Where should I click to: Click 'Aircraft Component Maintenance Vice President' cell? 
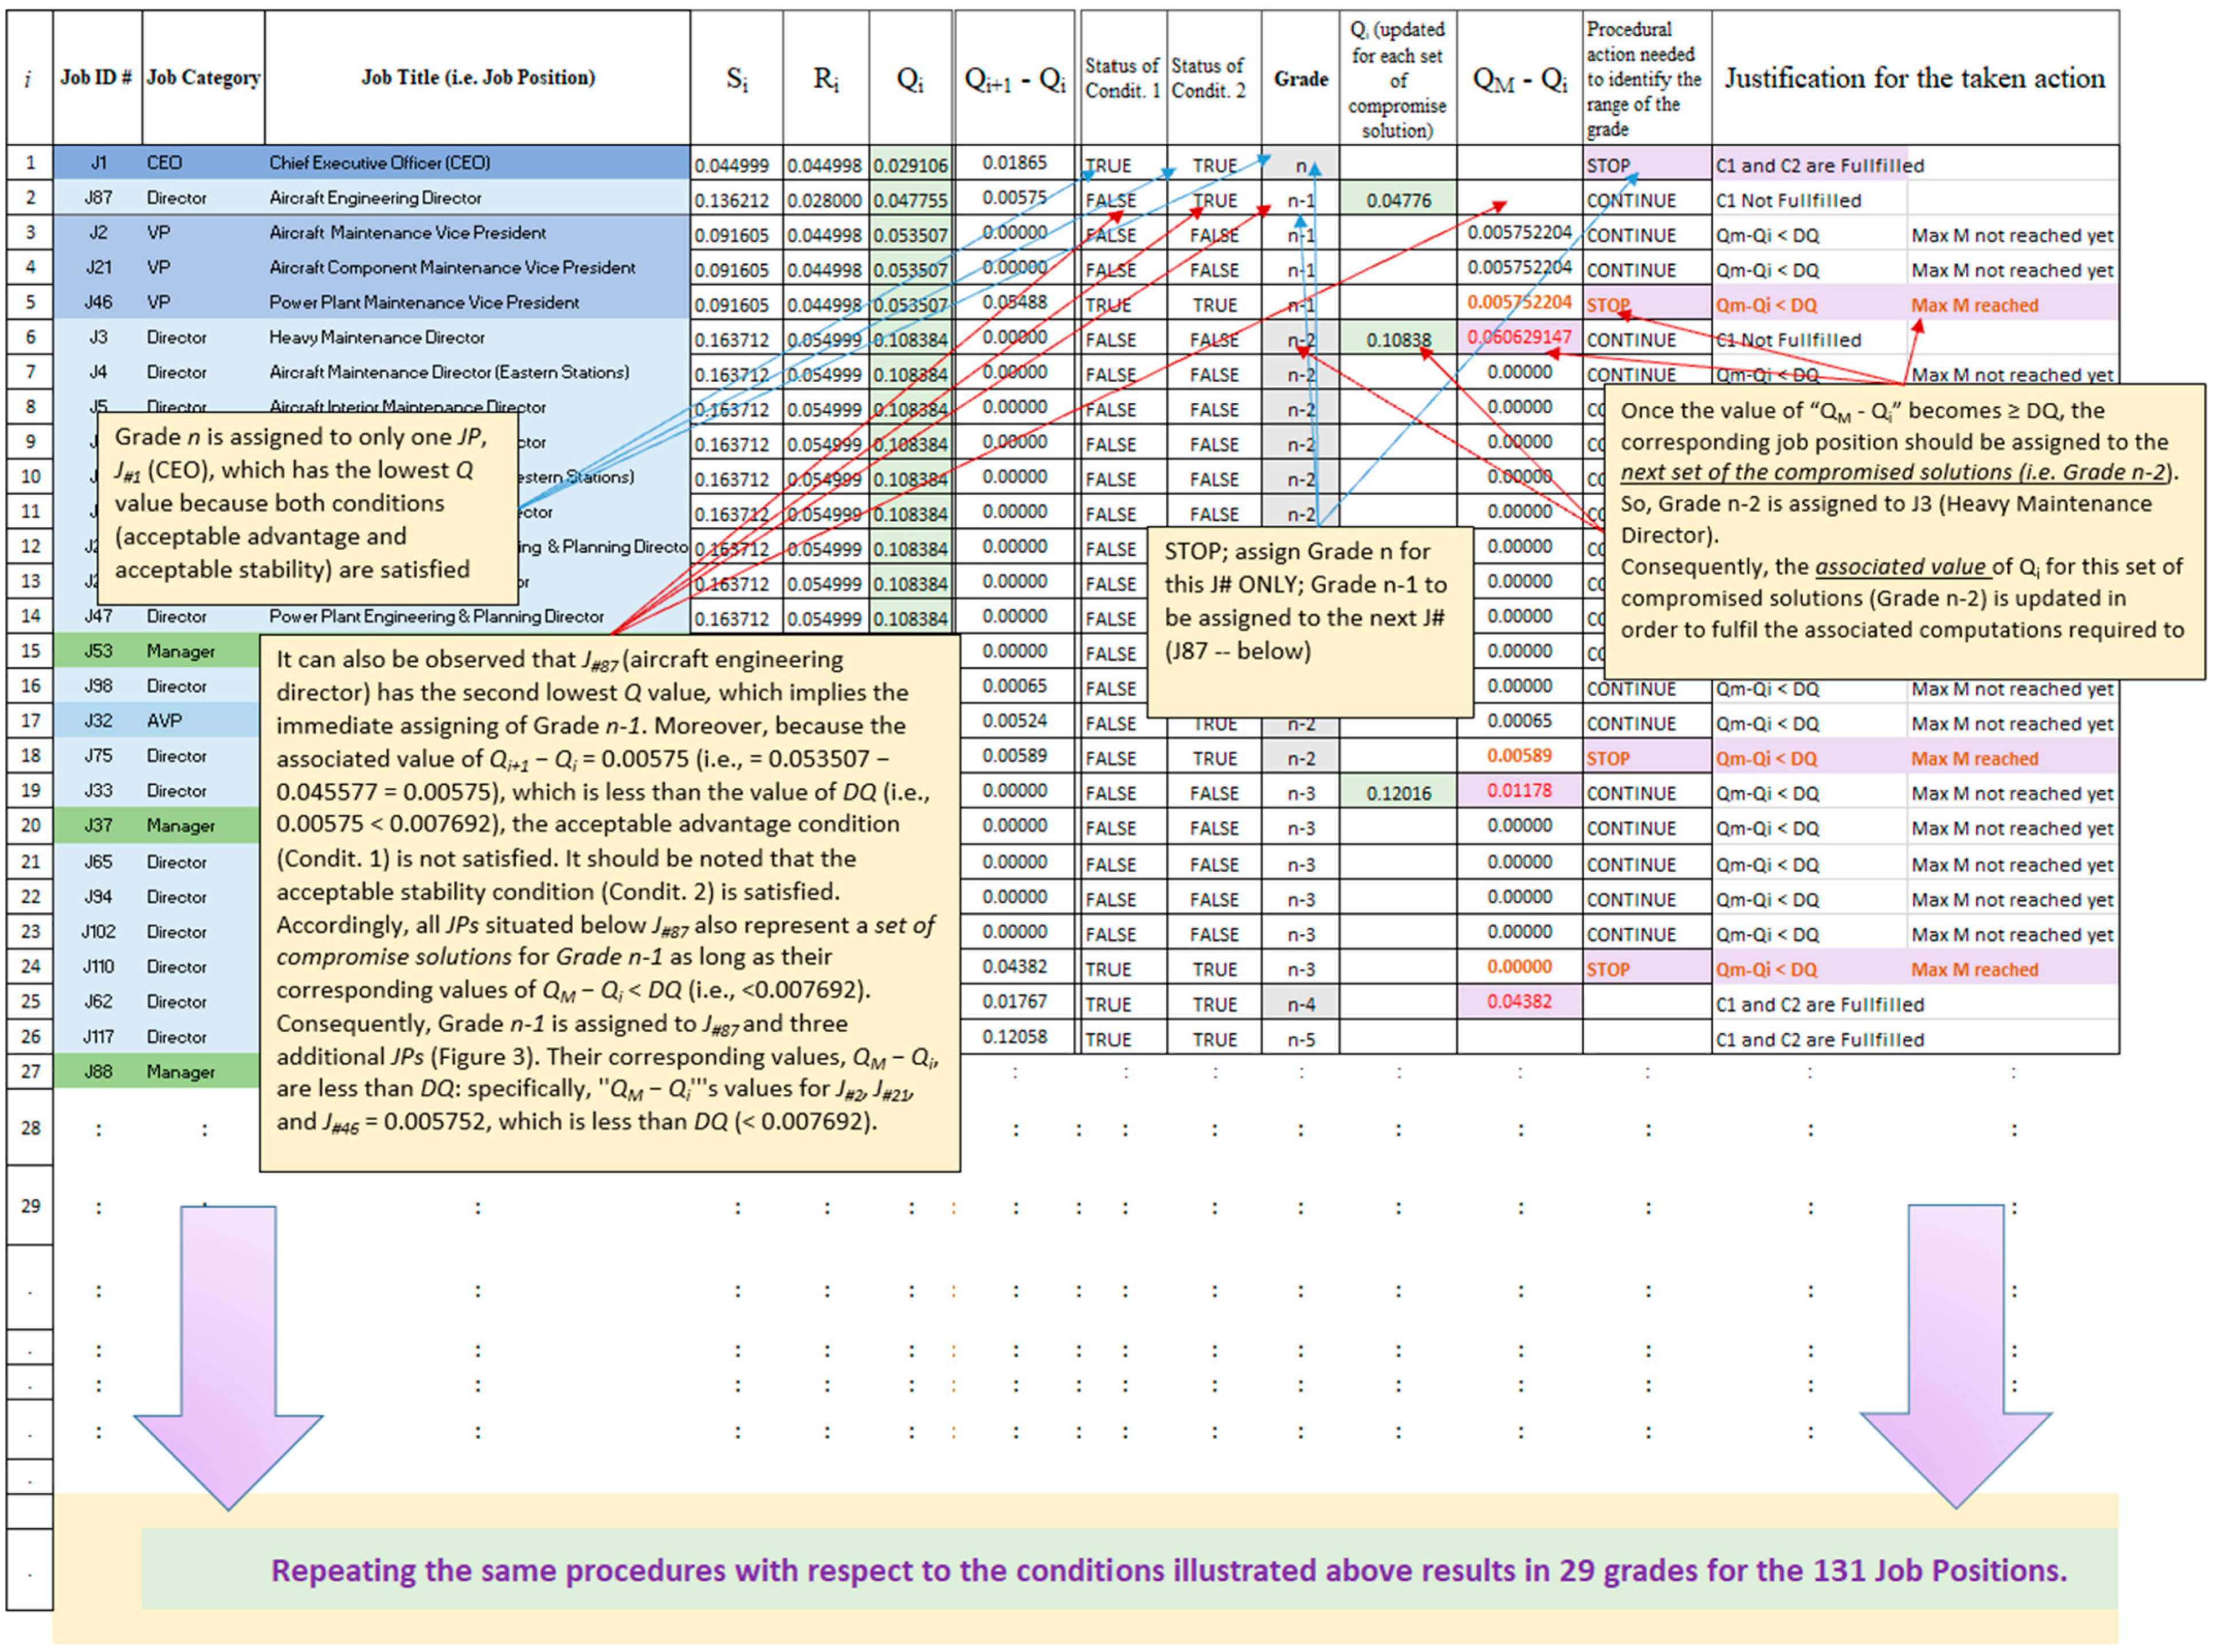click(x=477, y=268)
